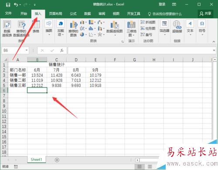This screenshot has height=170, width=218.
Task: Insert a scatter or bubble chart
Action: pyautogui.click(x=92, y=34)
